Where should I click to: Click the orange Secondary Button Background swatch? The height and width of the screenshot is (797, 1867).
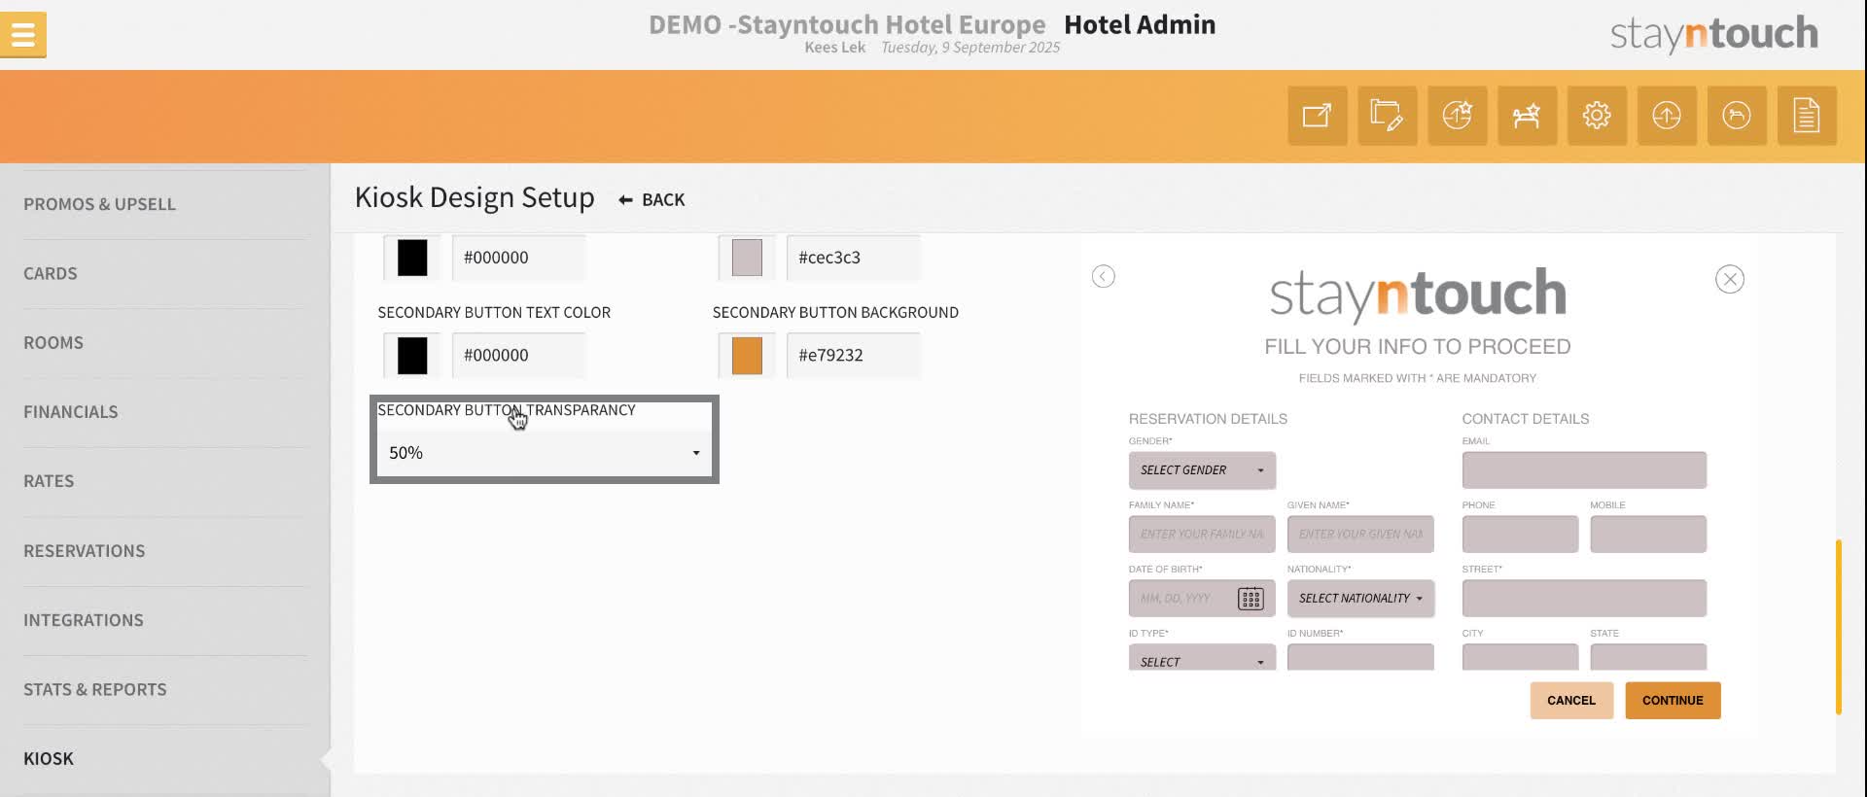point(747,356)
